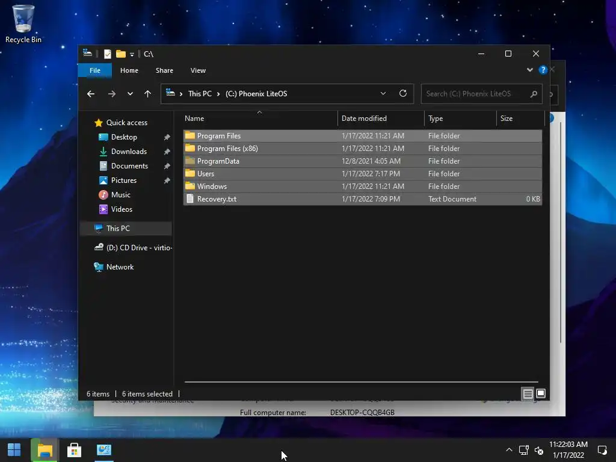The width and height of the screenshot is (616, 462).
Task: Switch to Details view layout
Action: click(528, 393)
